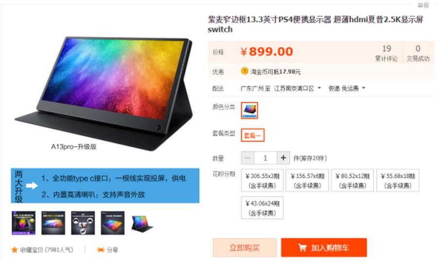Open the 0 交易成功 transactions tab
This screenshot has height=262, width=438.
coord(418,53)
